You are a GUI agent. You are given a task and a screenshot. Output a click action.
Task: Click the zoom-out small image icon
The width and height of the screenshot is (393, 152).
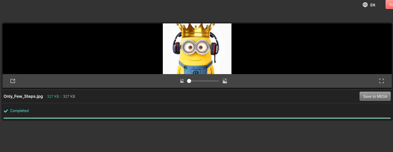(182, 81)
